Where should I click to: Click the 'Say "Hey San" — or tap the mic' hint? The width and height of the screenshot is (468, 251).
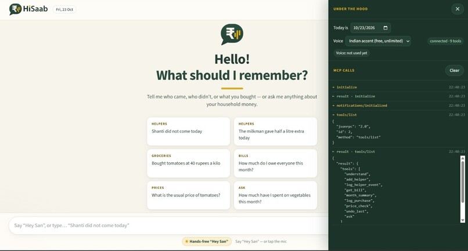coord(261,242)
